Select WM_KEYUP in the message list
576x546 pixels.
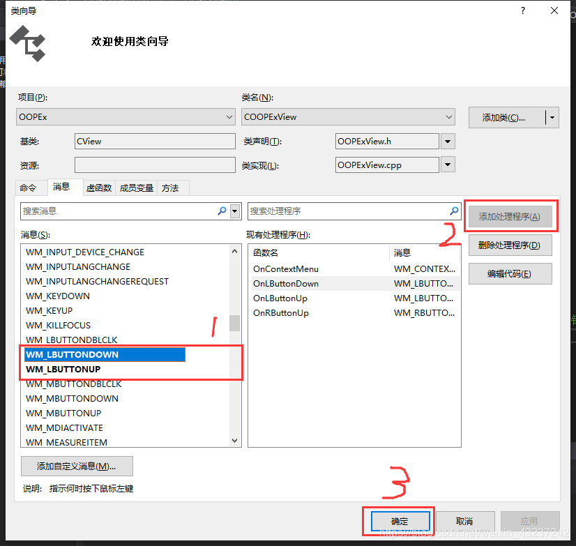(50, 311)
